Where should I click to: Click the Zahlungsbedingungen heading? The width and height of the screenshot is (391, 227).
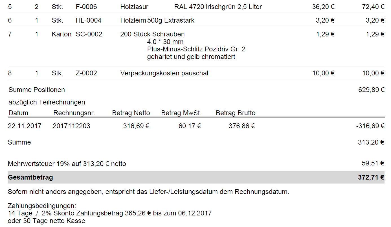(42, 206)
